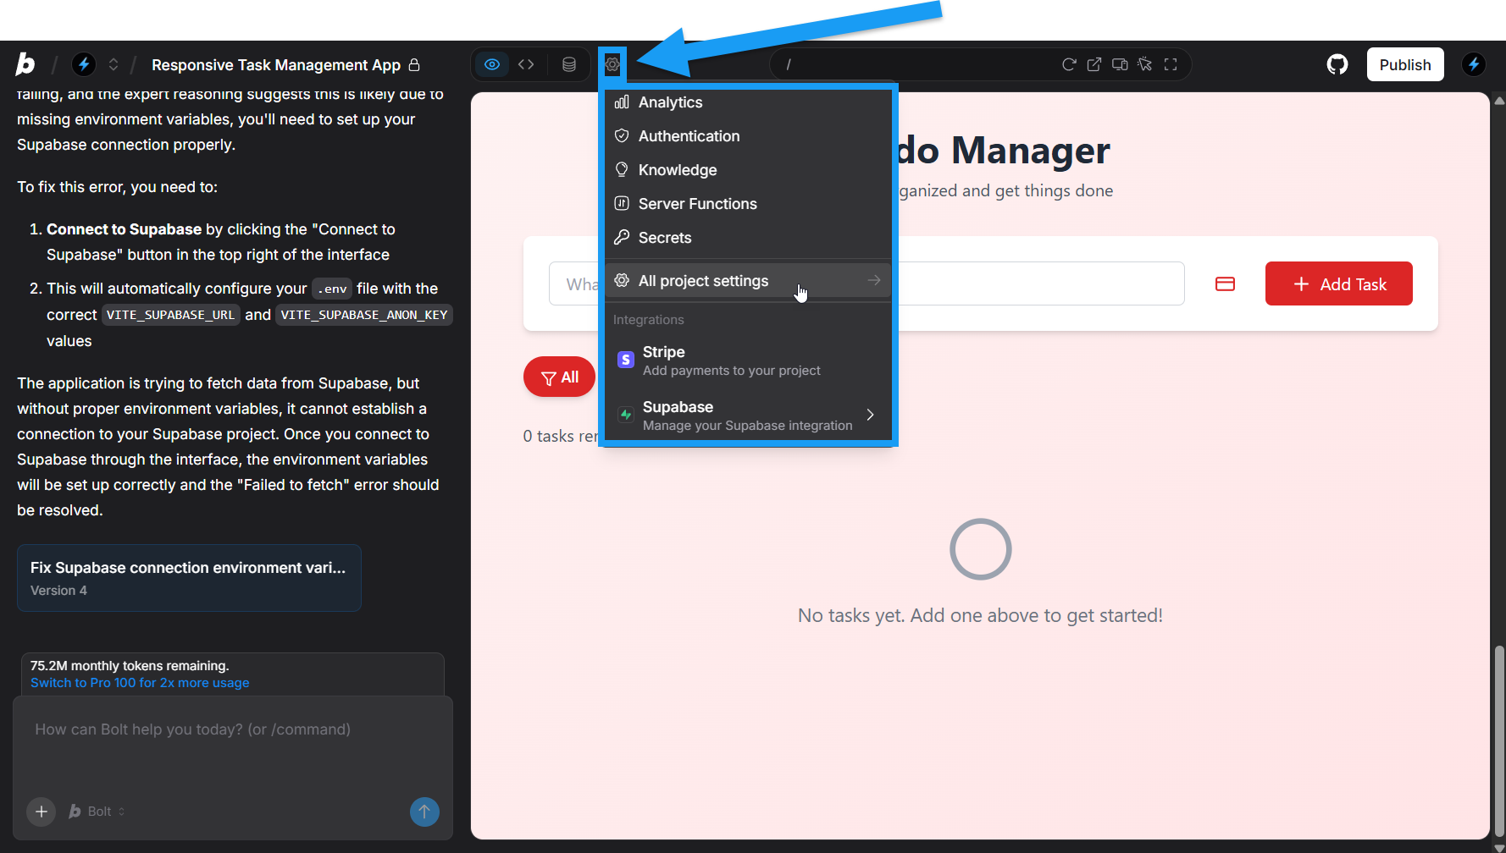Click the page vertical scrollbar thumb
This screenshot has height=853, width=1506.
[x=1499, y=740]
